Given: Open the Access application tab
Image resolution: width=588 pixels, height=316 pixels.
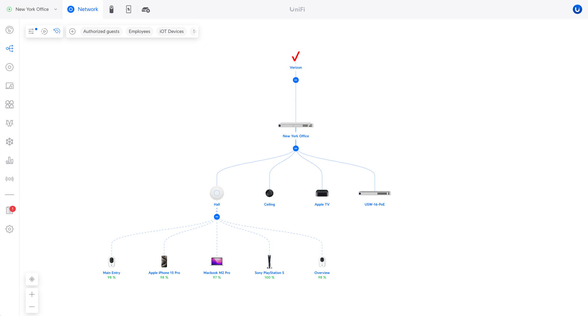Looking at the screenshot, I should pyautogui.click(x=128, y=9).
